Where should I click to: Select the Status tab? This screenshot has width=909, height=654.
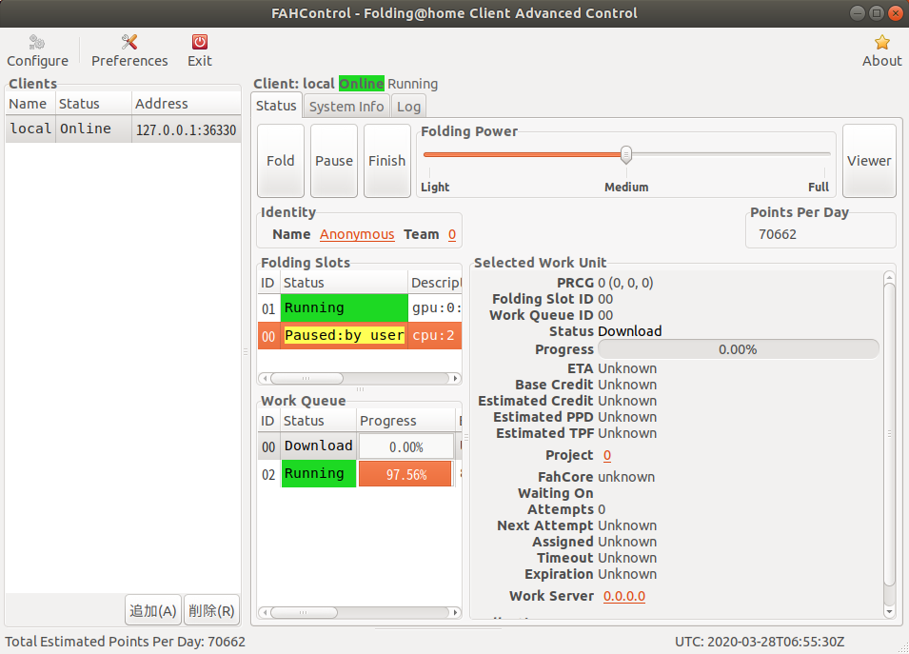pyautogui.click(x=277, y=106)
